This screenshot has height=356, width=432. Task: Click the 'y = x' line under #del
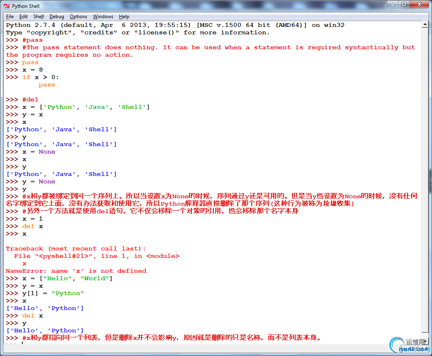click(x=33, y=115)
